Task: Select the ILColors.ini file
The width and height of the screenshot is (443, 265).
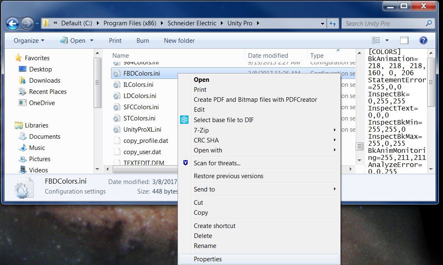Action: click(138, 85)
